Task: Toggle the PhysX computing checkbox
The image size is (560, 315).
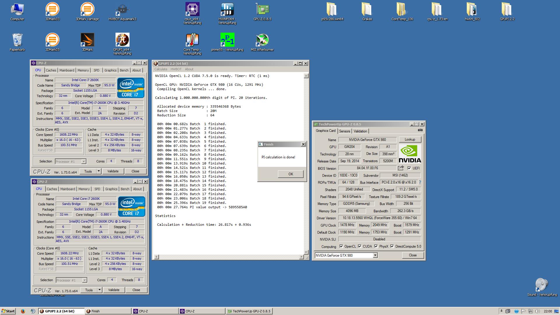Action: point(376,246)
